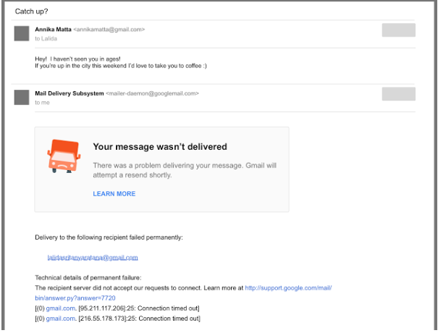Click the red delivery truck icon
This screenshot has height=333, width=438.
63,155
